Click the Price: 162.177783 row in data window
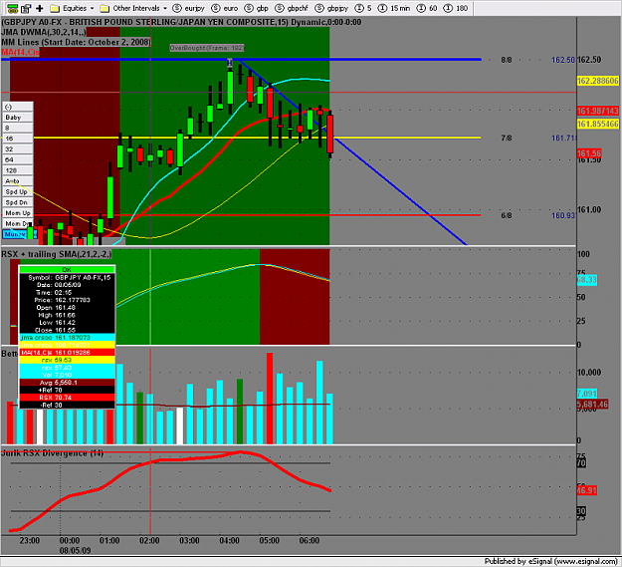This screenshot has width=622, height=567. [x=67, y=300]
